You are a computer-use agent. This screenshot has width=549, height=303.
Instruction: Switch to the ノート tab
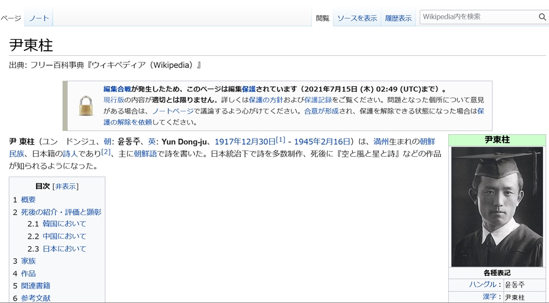[x=39, y=18]
